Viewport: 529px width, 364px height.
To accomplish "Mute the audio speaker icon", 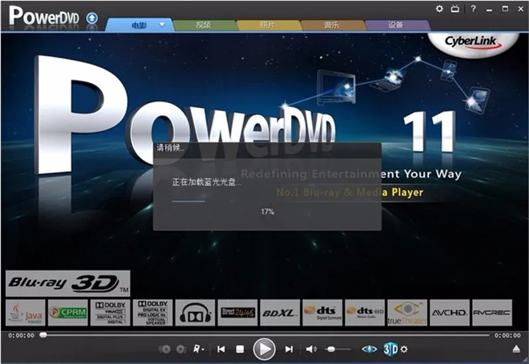I will 311,349.
